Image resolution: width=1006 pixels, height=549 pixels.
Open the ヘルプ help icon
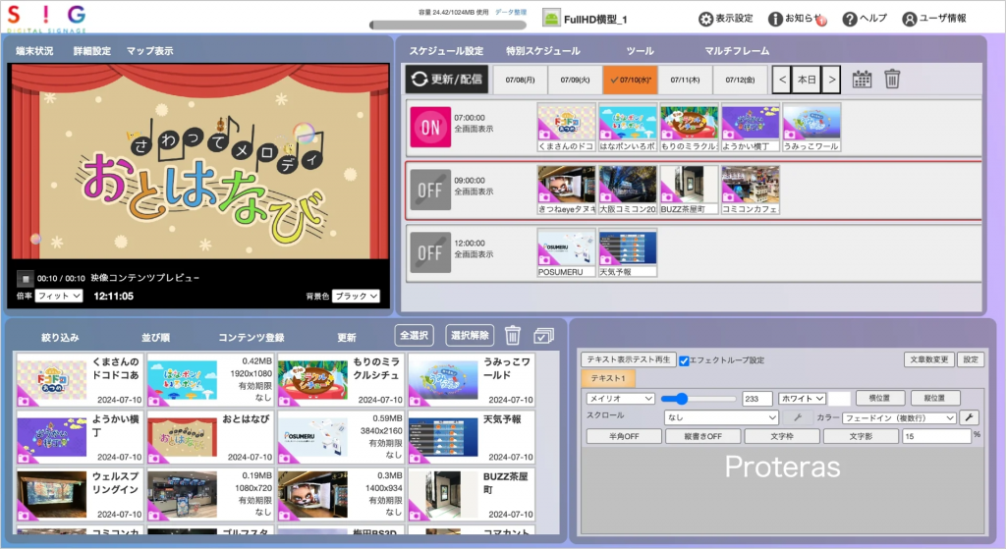(850, 20)
